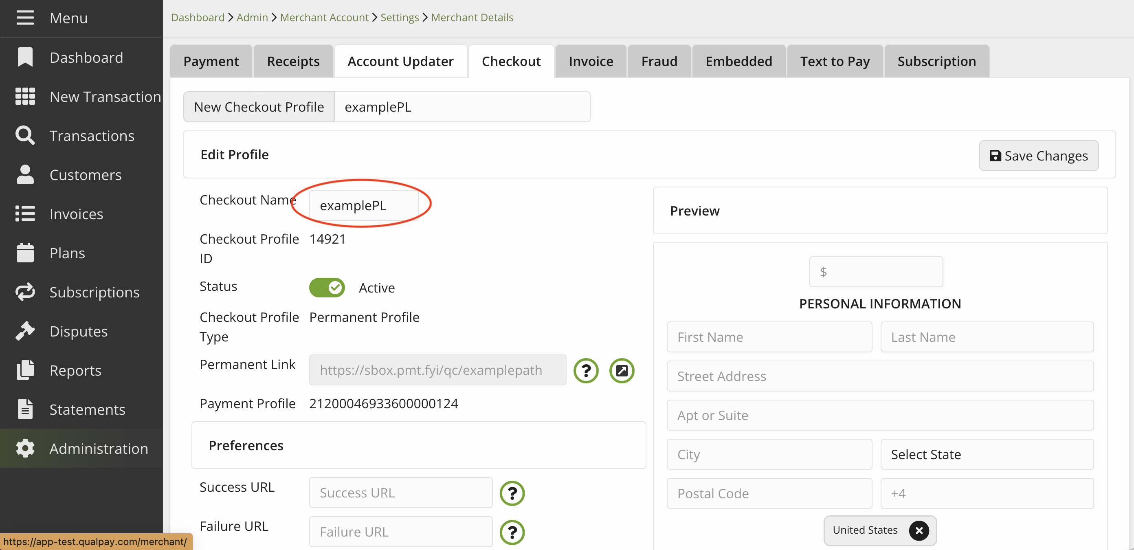Click the Save Changes button
The width and height of the screenshot is (1134, 550).
(x=1038, y=156)
